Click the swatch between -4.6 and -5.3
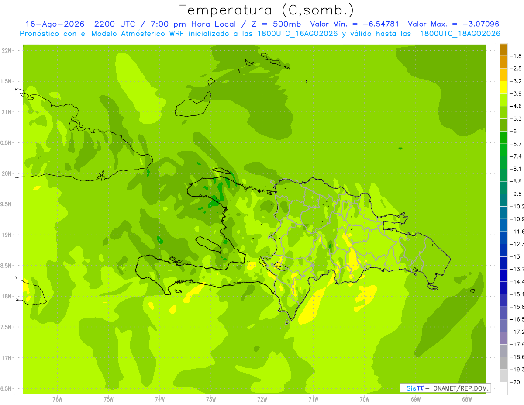This screenshot has width=524, height=405. click(503, 112)
